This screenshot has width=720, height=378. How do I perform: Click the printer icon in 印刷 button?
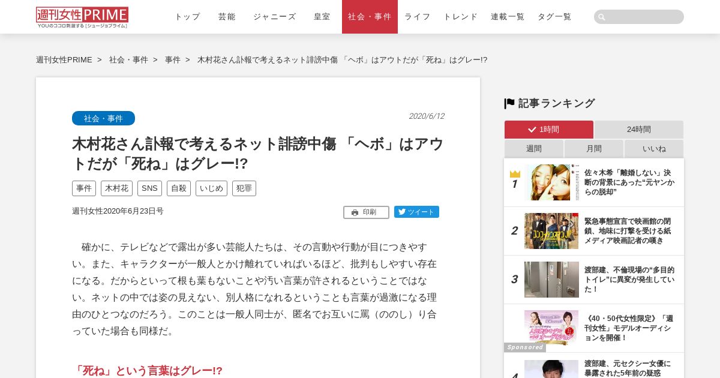coord(355,212)
